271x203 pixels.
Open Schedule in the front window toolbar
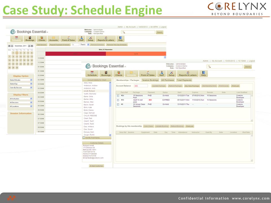pos(92,74)
